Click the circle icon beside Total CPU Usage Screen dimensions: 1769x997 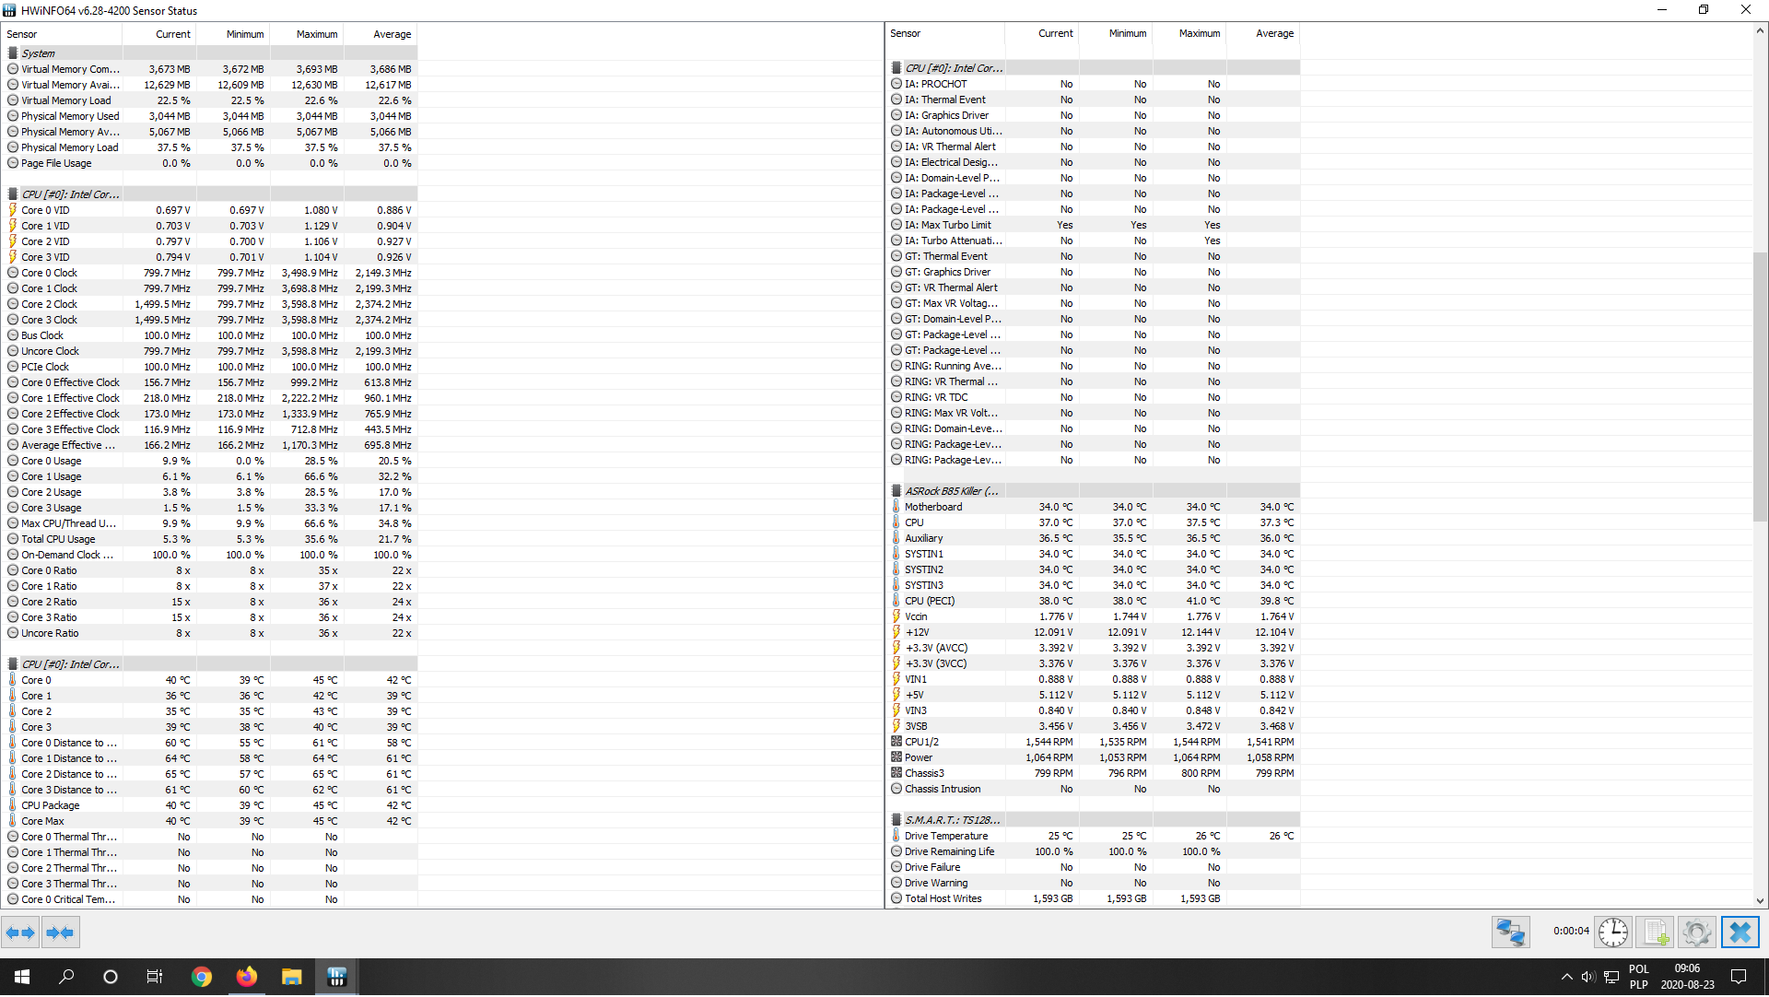(x=13, y=539)
